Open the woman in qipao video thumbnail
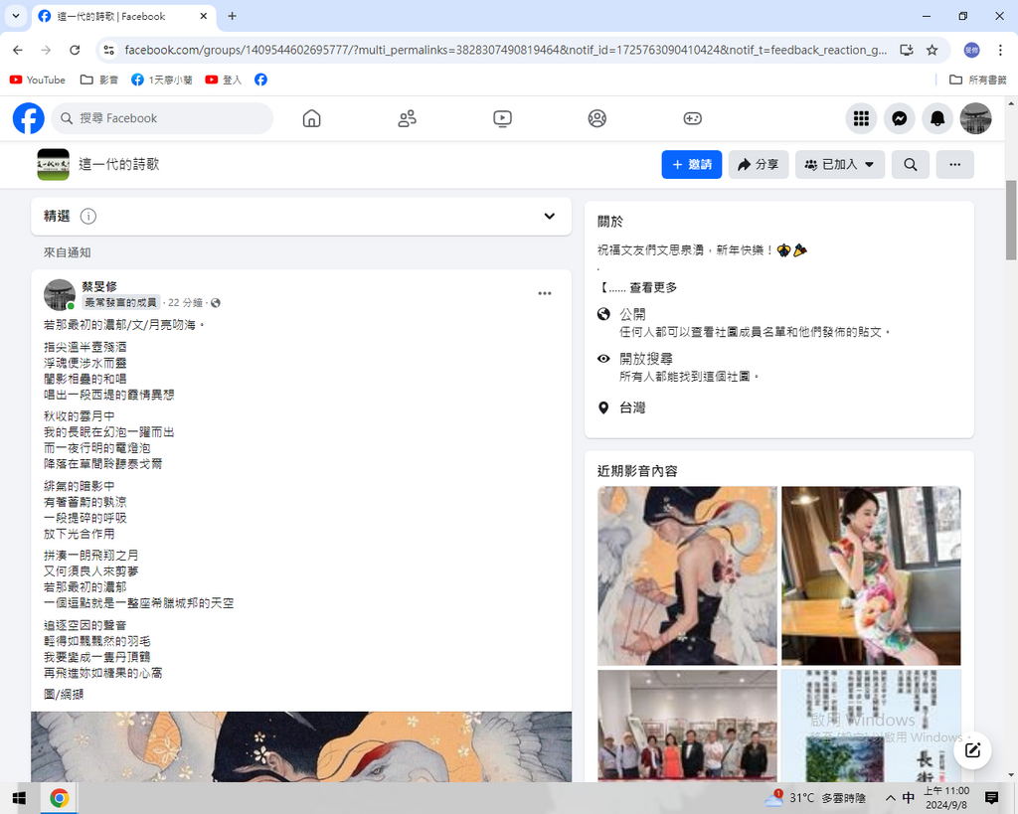The height and width of the screenshot is (814, 1018). (x=871, y=575)
